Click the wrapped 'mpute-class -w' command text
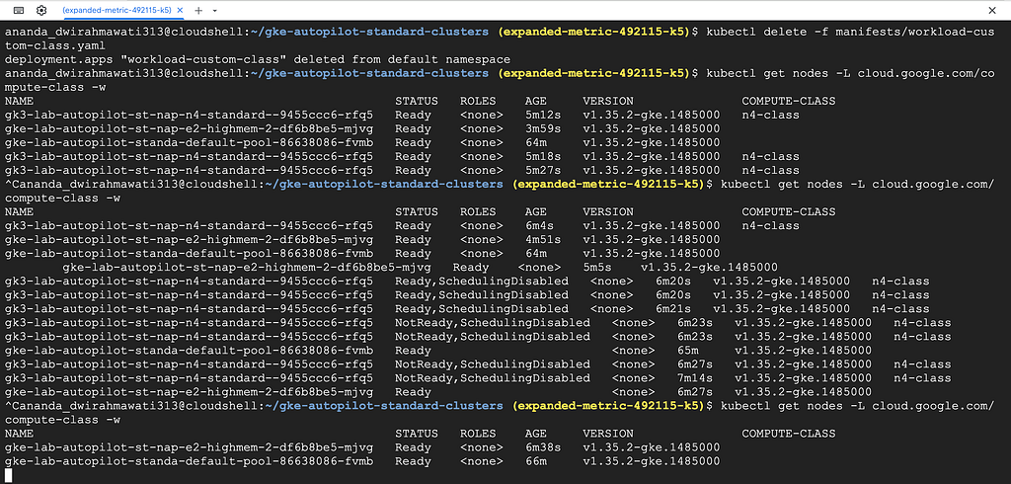The height and width of the screenshot is (484, 1011). click(55, 87)
